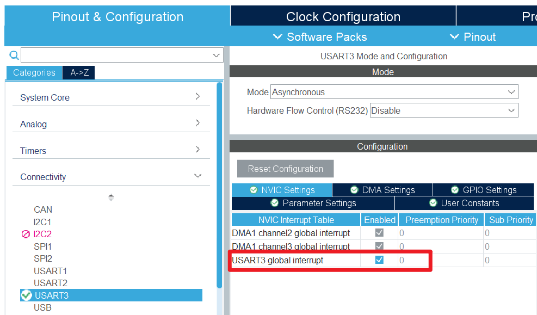Click the green check icon beside USART3

point(26,295)
